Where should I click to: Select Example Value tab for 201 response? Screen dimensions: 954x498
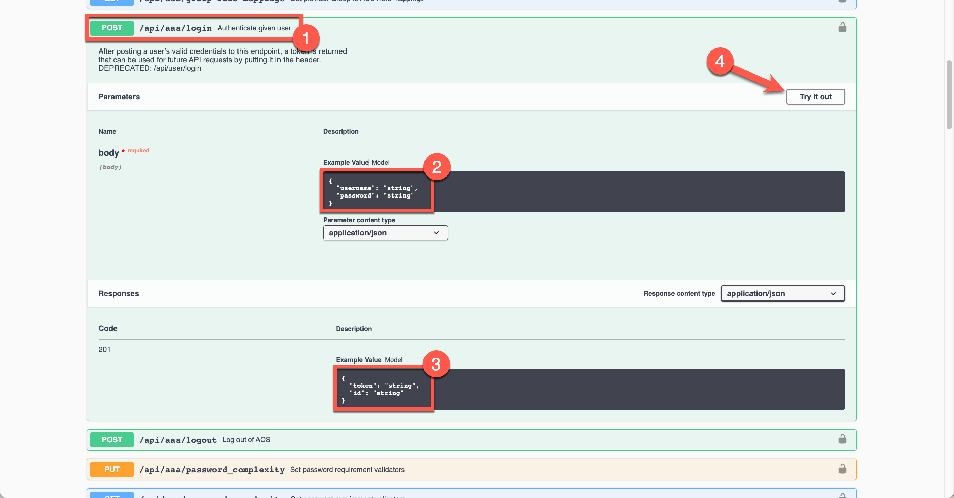pyautogui.click(x=358, y=360)
